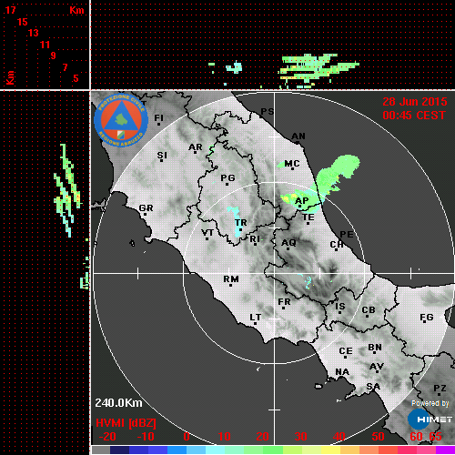Click the dark blue -20 dBZ swatch
The height and width of the screenshot is (455, 455).
tap(120, 450)
